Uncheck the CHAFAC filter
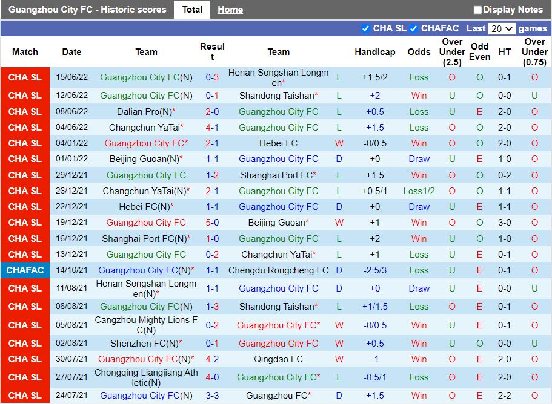 [x=413, y=28]
